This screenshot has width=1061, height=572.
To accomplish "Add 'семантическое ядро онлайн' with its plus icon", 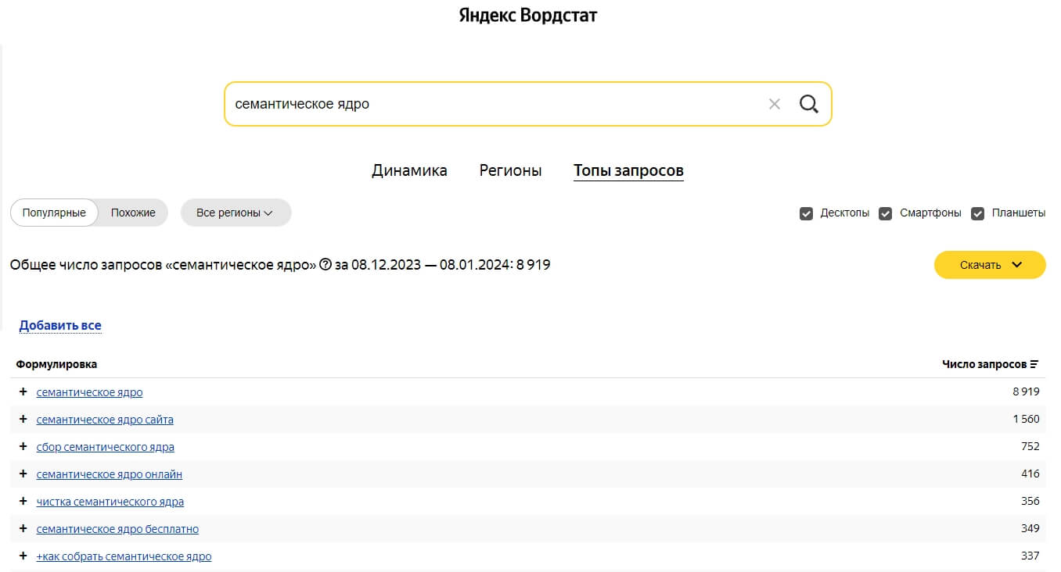I will [23, 474].
